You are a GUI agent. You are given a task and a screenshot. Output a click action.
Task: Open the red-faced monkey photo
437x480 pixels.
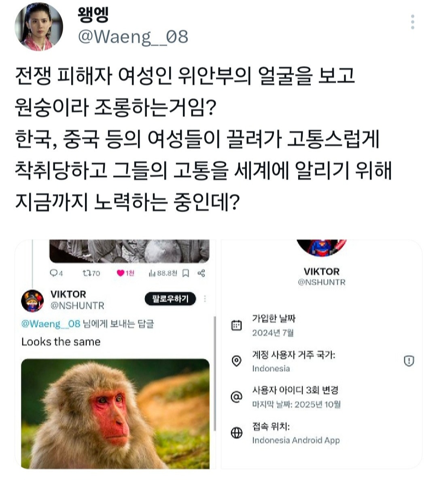pos(115,414)
